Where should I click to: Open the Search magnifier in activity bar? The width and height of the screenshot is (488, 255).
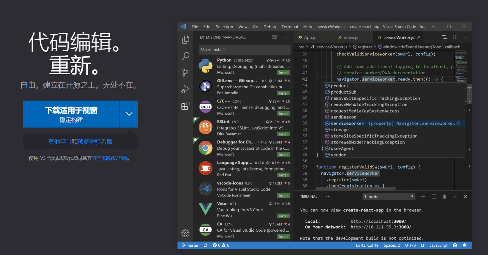coord(185,56)
